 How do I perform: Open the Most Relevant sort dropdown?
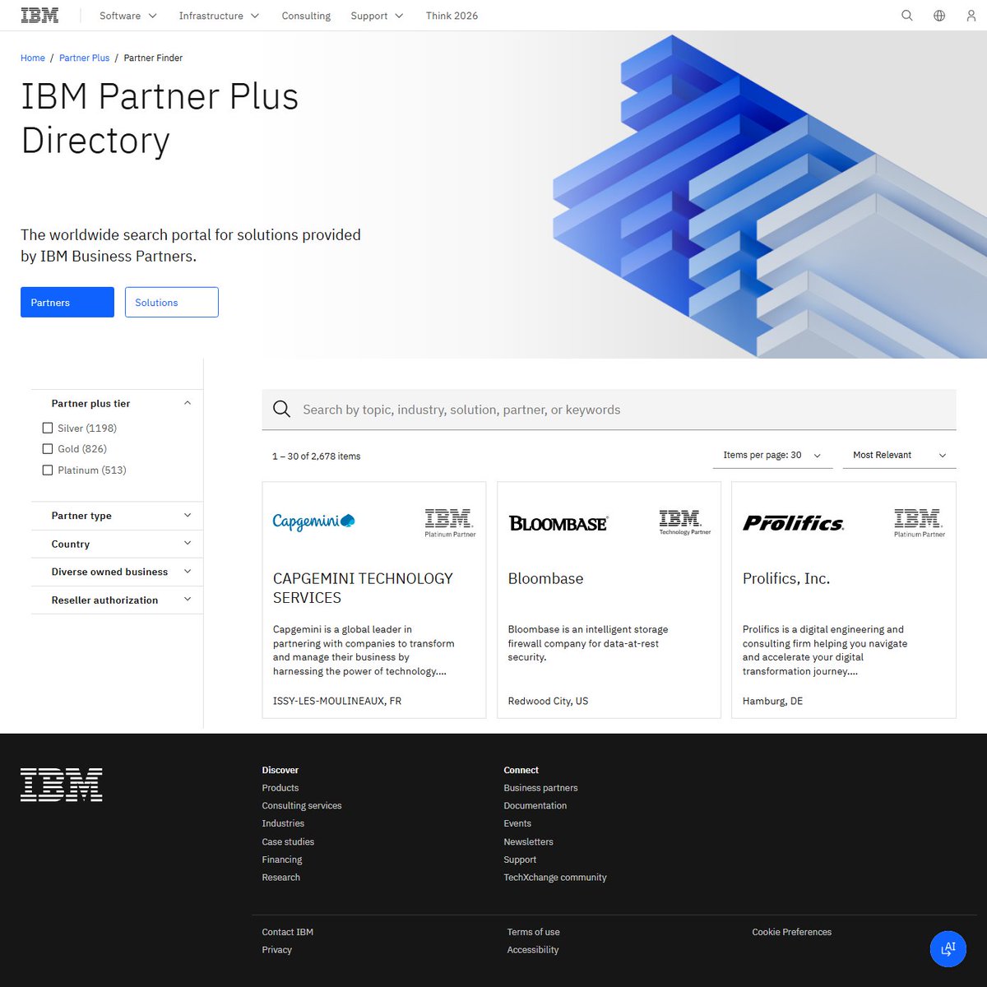900,455
